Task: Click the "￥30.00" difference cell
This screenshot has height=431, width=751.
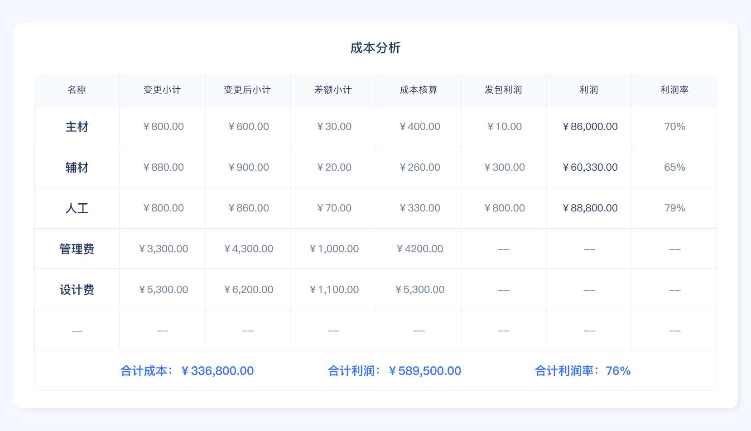Action: click(x=333, y=127)
